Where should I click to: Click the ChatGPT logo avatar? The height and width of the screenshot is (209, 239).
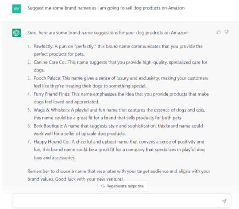[x=16, y=33]
